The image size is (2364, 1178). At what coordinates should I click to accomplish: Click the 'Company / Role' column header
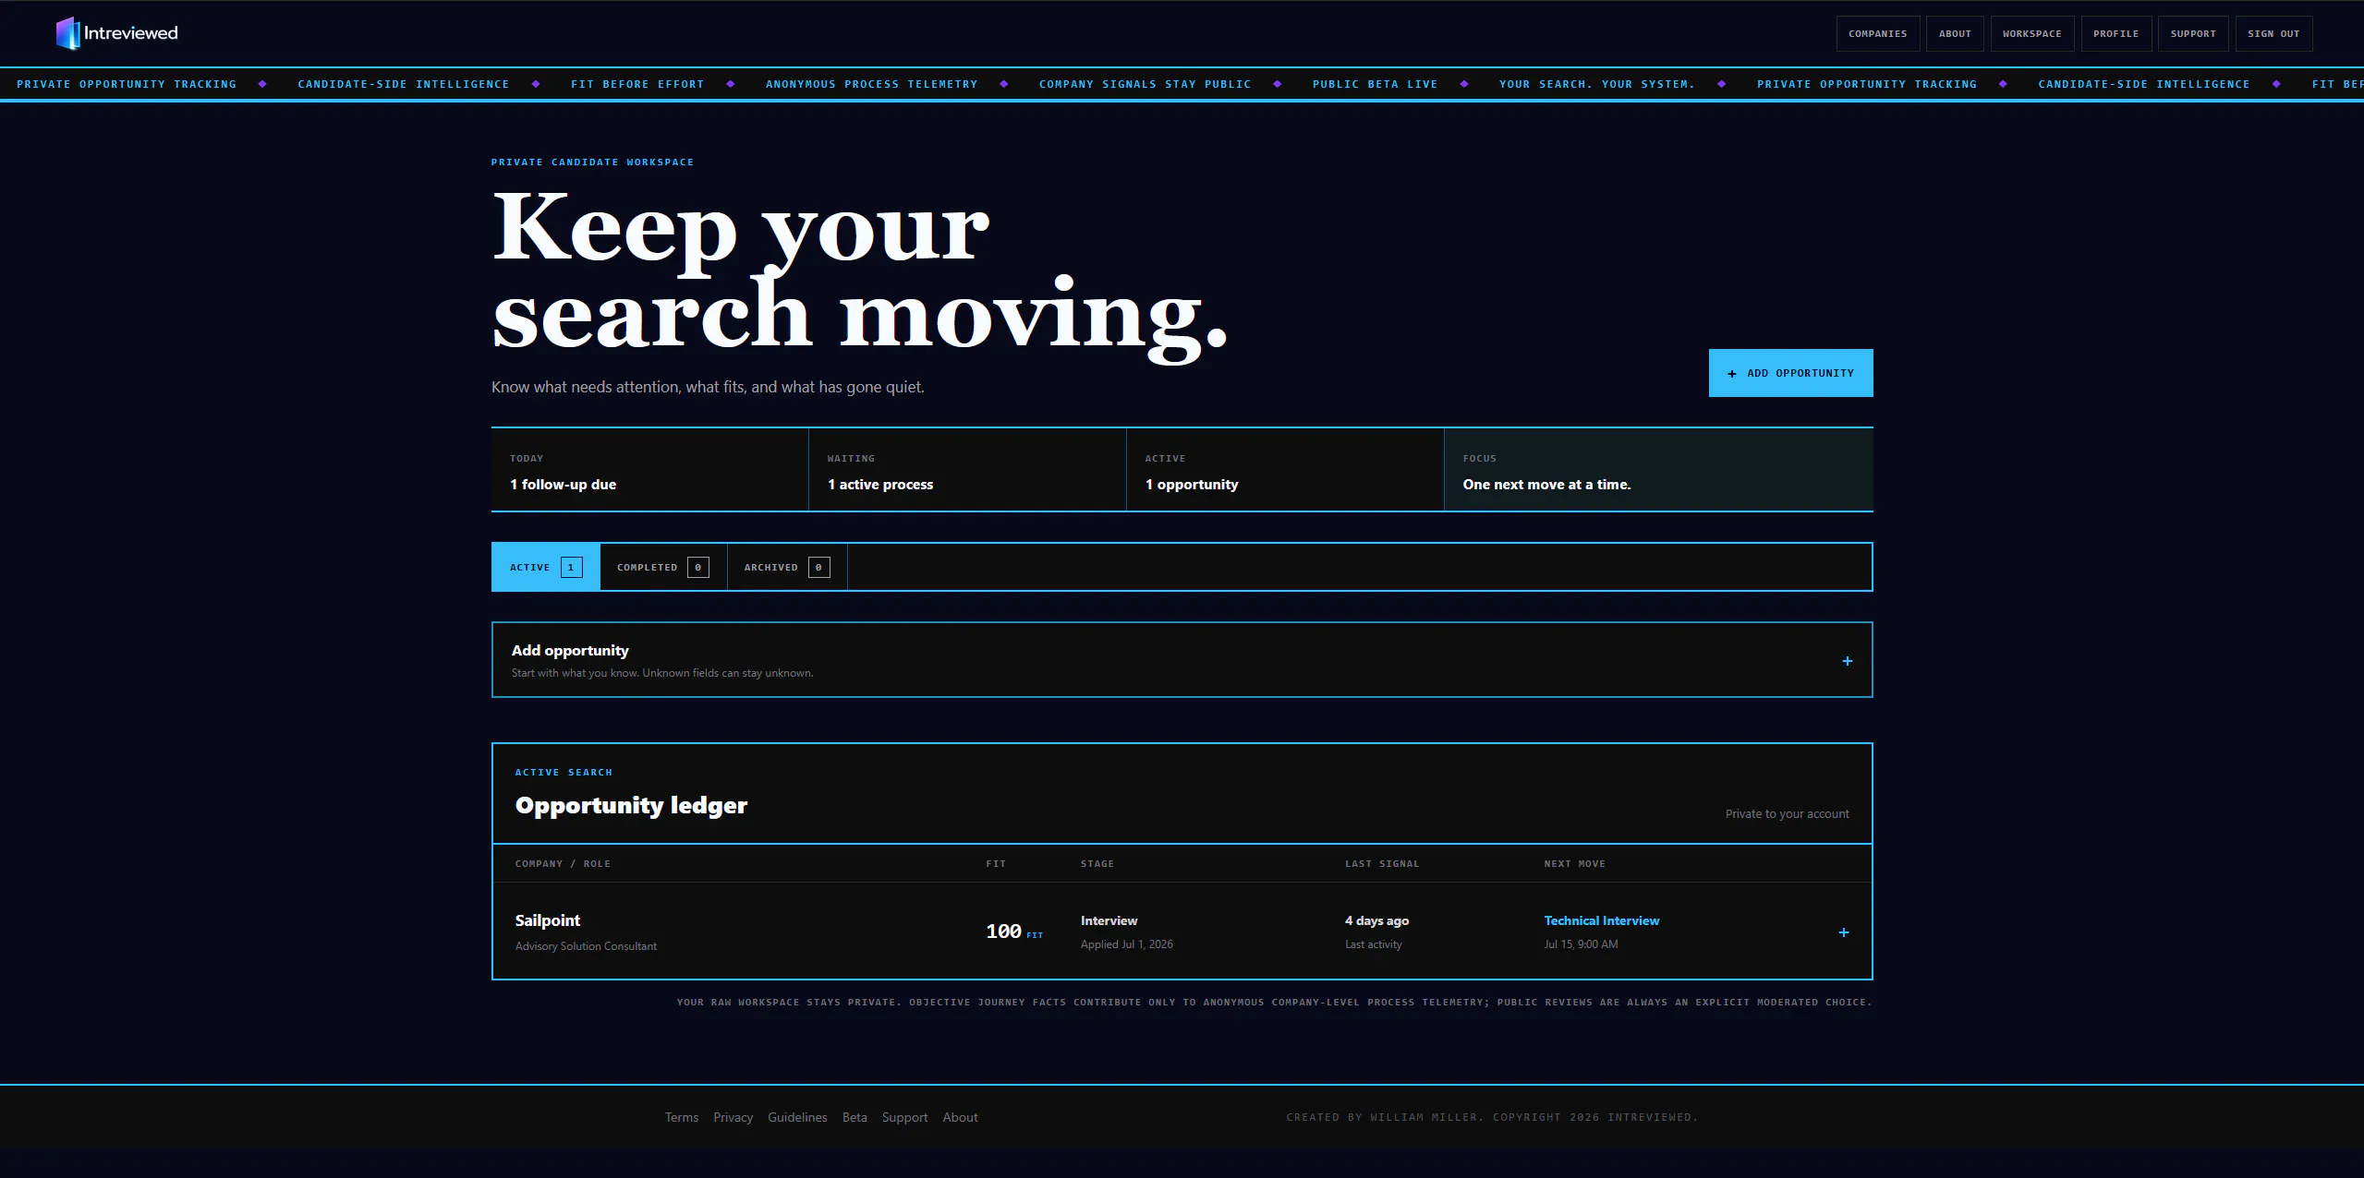click(x=563, y=864)
